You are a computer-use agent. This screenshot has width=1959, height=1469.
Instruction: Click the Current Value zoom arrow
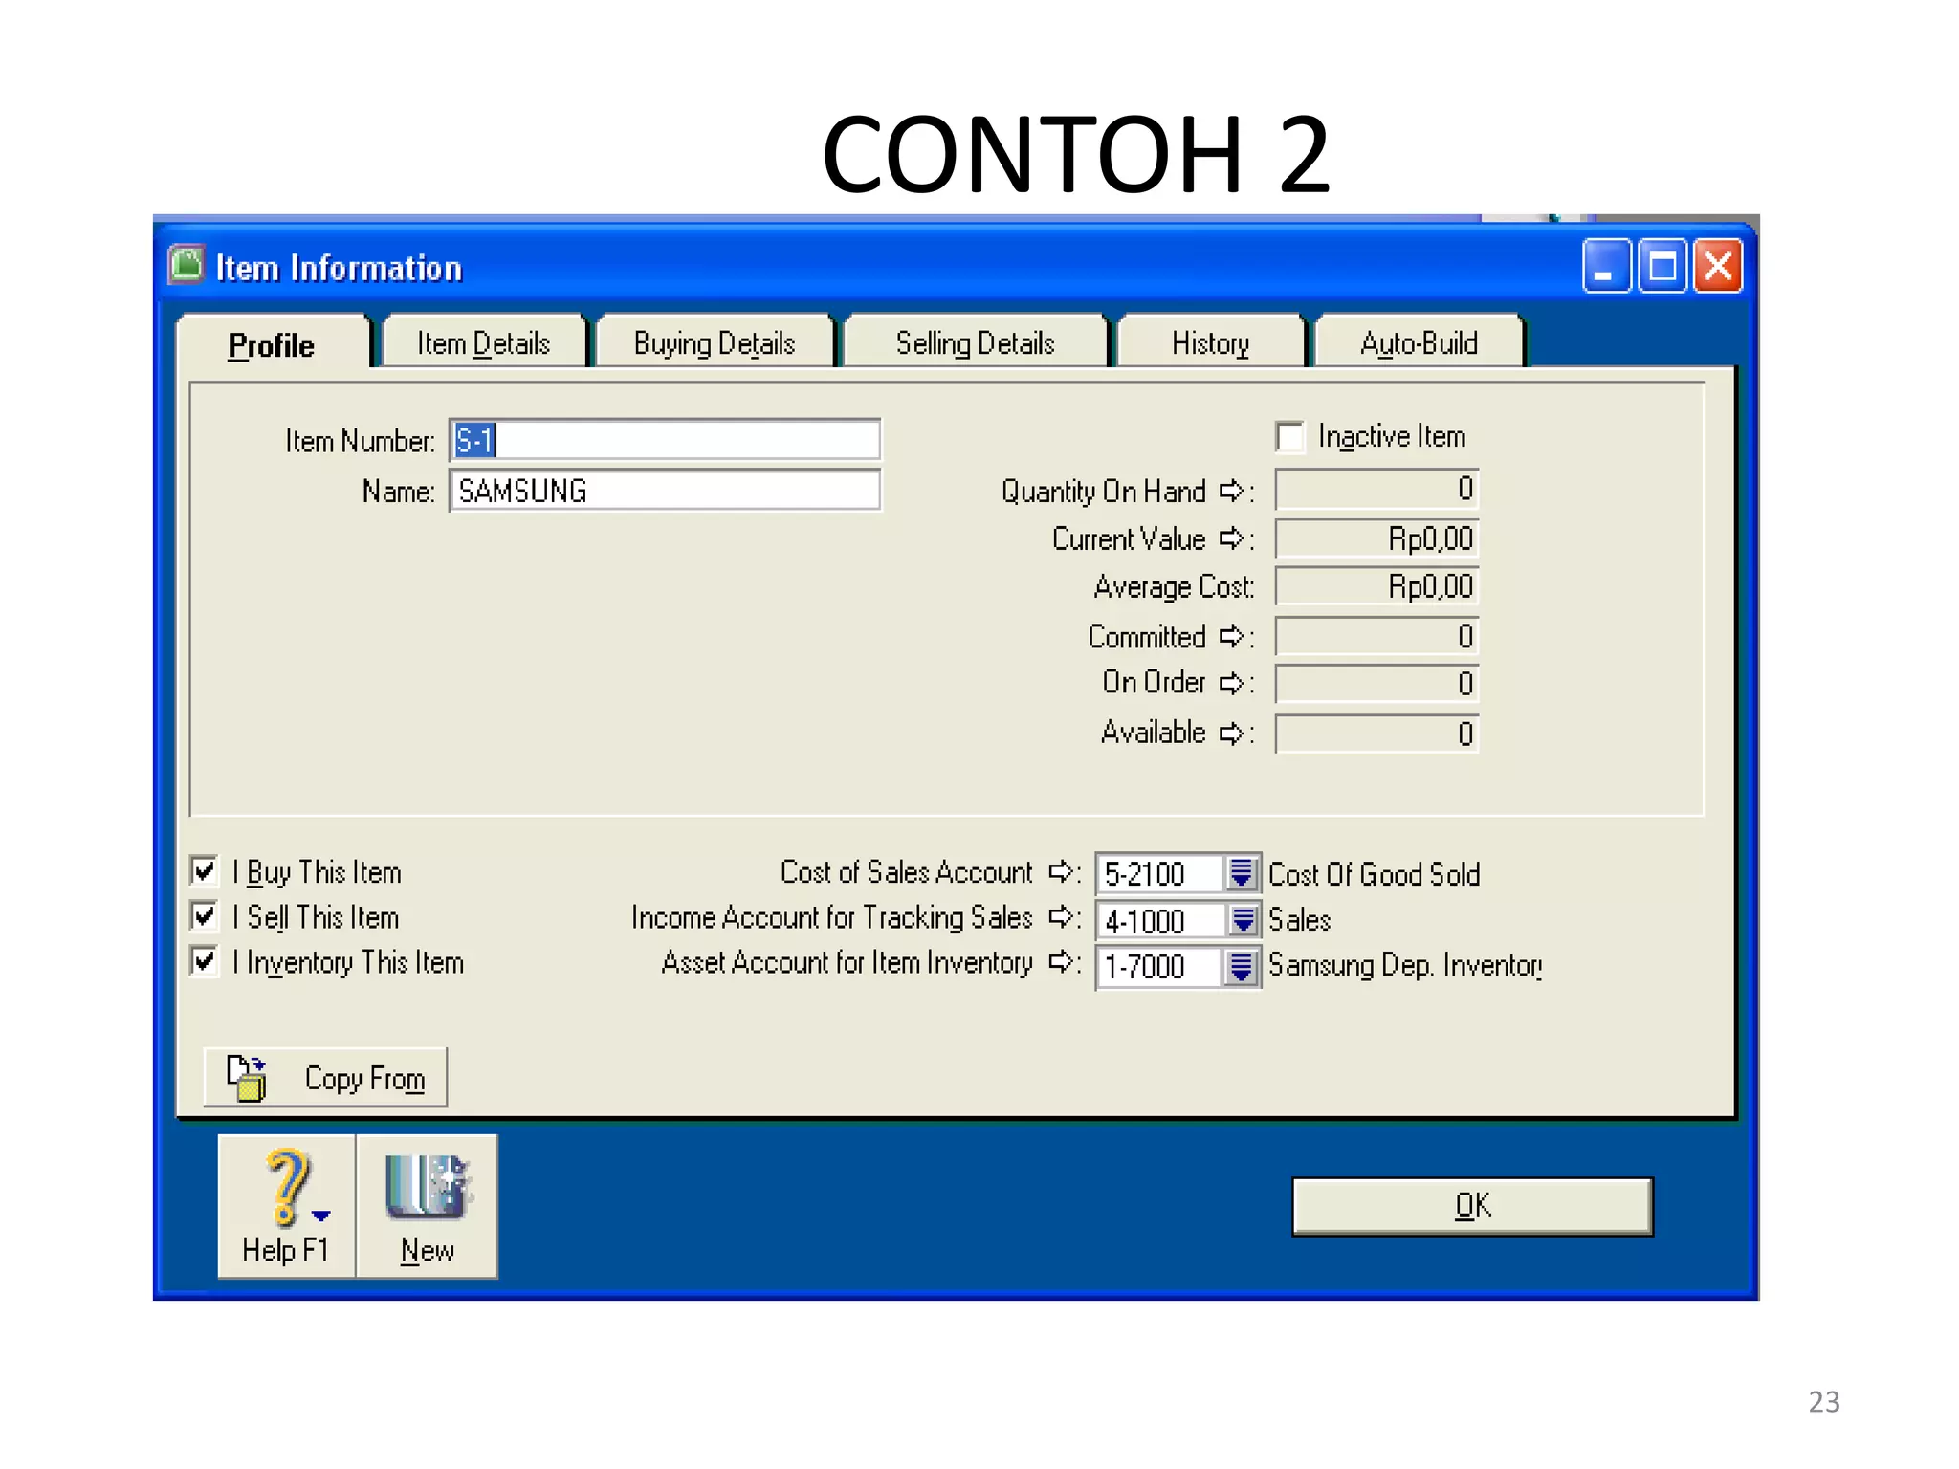pos(1231,539)
